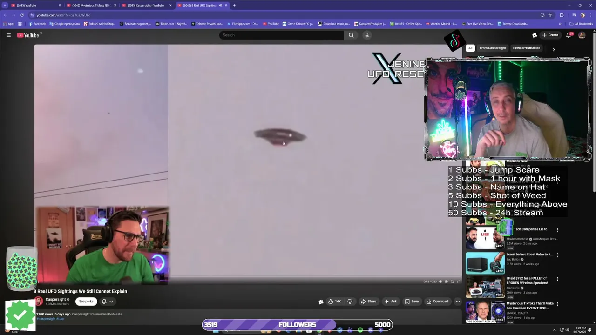
Task: Click the #caspersight hashtag link
Action: [46, 319]
